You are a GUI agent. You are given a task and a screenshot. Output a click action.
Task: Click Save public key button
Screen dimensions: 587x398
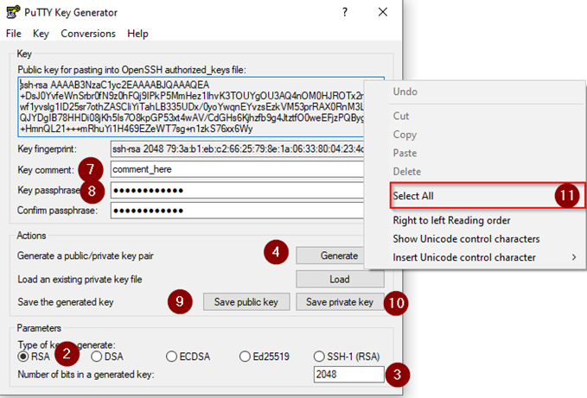(246, 302)
